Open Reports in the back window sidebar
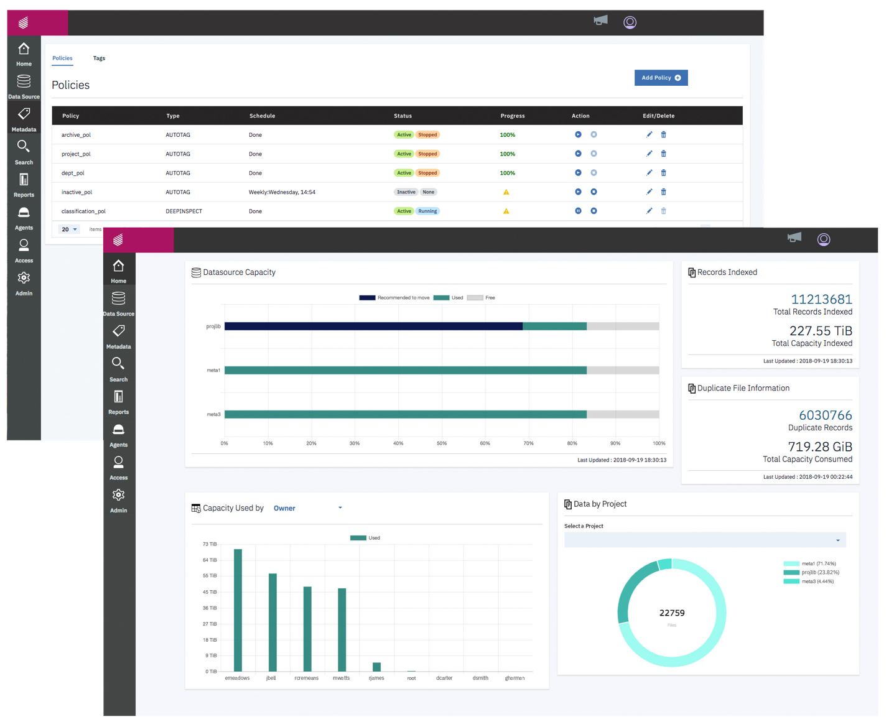The height and width of the screenshot is (727, 889). [x=24, y=185]
